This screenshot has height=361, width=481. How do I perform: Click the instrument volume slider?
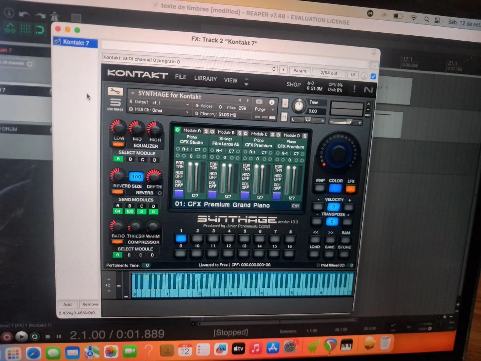point(345,122)
